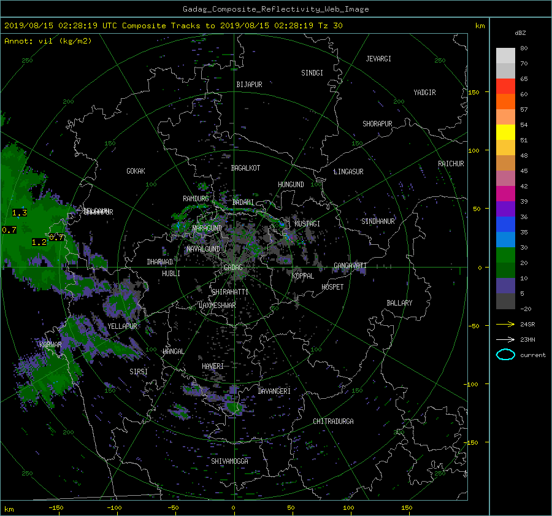Image resolution: width=552 pixels, height=516 pixels.
Task: Click the CHITRADURGA city label
Action: (x=333, y=422)
